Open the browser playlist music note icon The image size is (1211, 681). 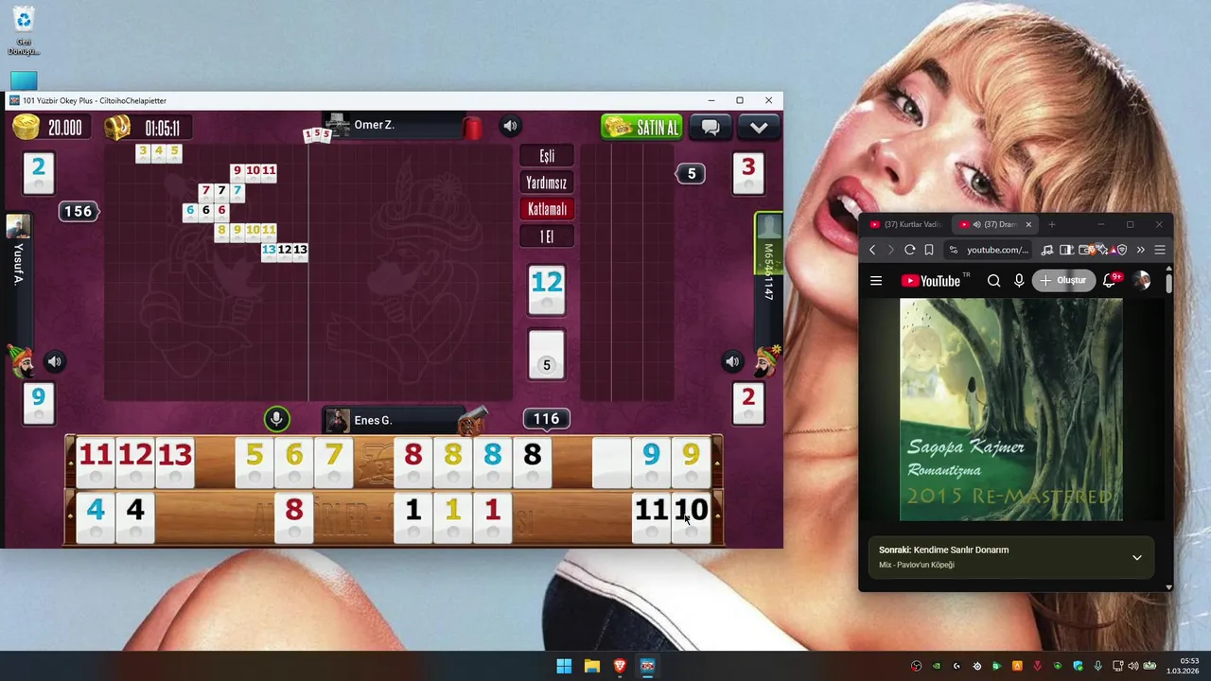tap(1046, 250)
